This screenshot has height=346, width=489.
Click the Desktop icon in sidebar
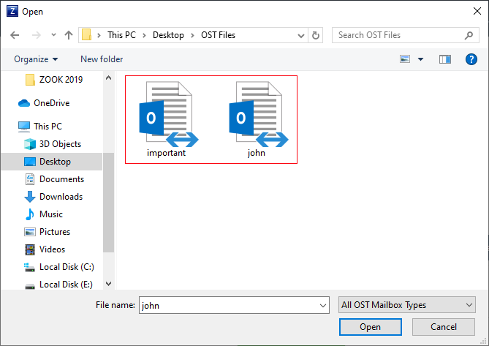point(30,162)
